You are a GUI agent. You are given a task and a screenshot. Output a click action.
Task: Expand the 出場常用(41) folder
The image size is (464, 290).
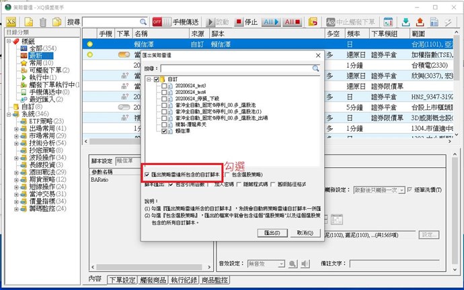point(16,129)
